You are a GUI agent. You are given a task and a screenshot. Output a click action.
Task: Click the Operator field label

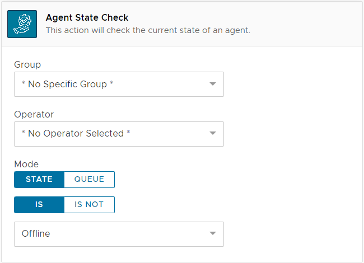(x=34, y=114)
